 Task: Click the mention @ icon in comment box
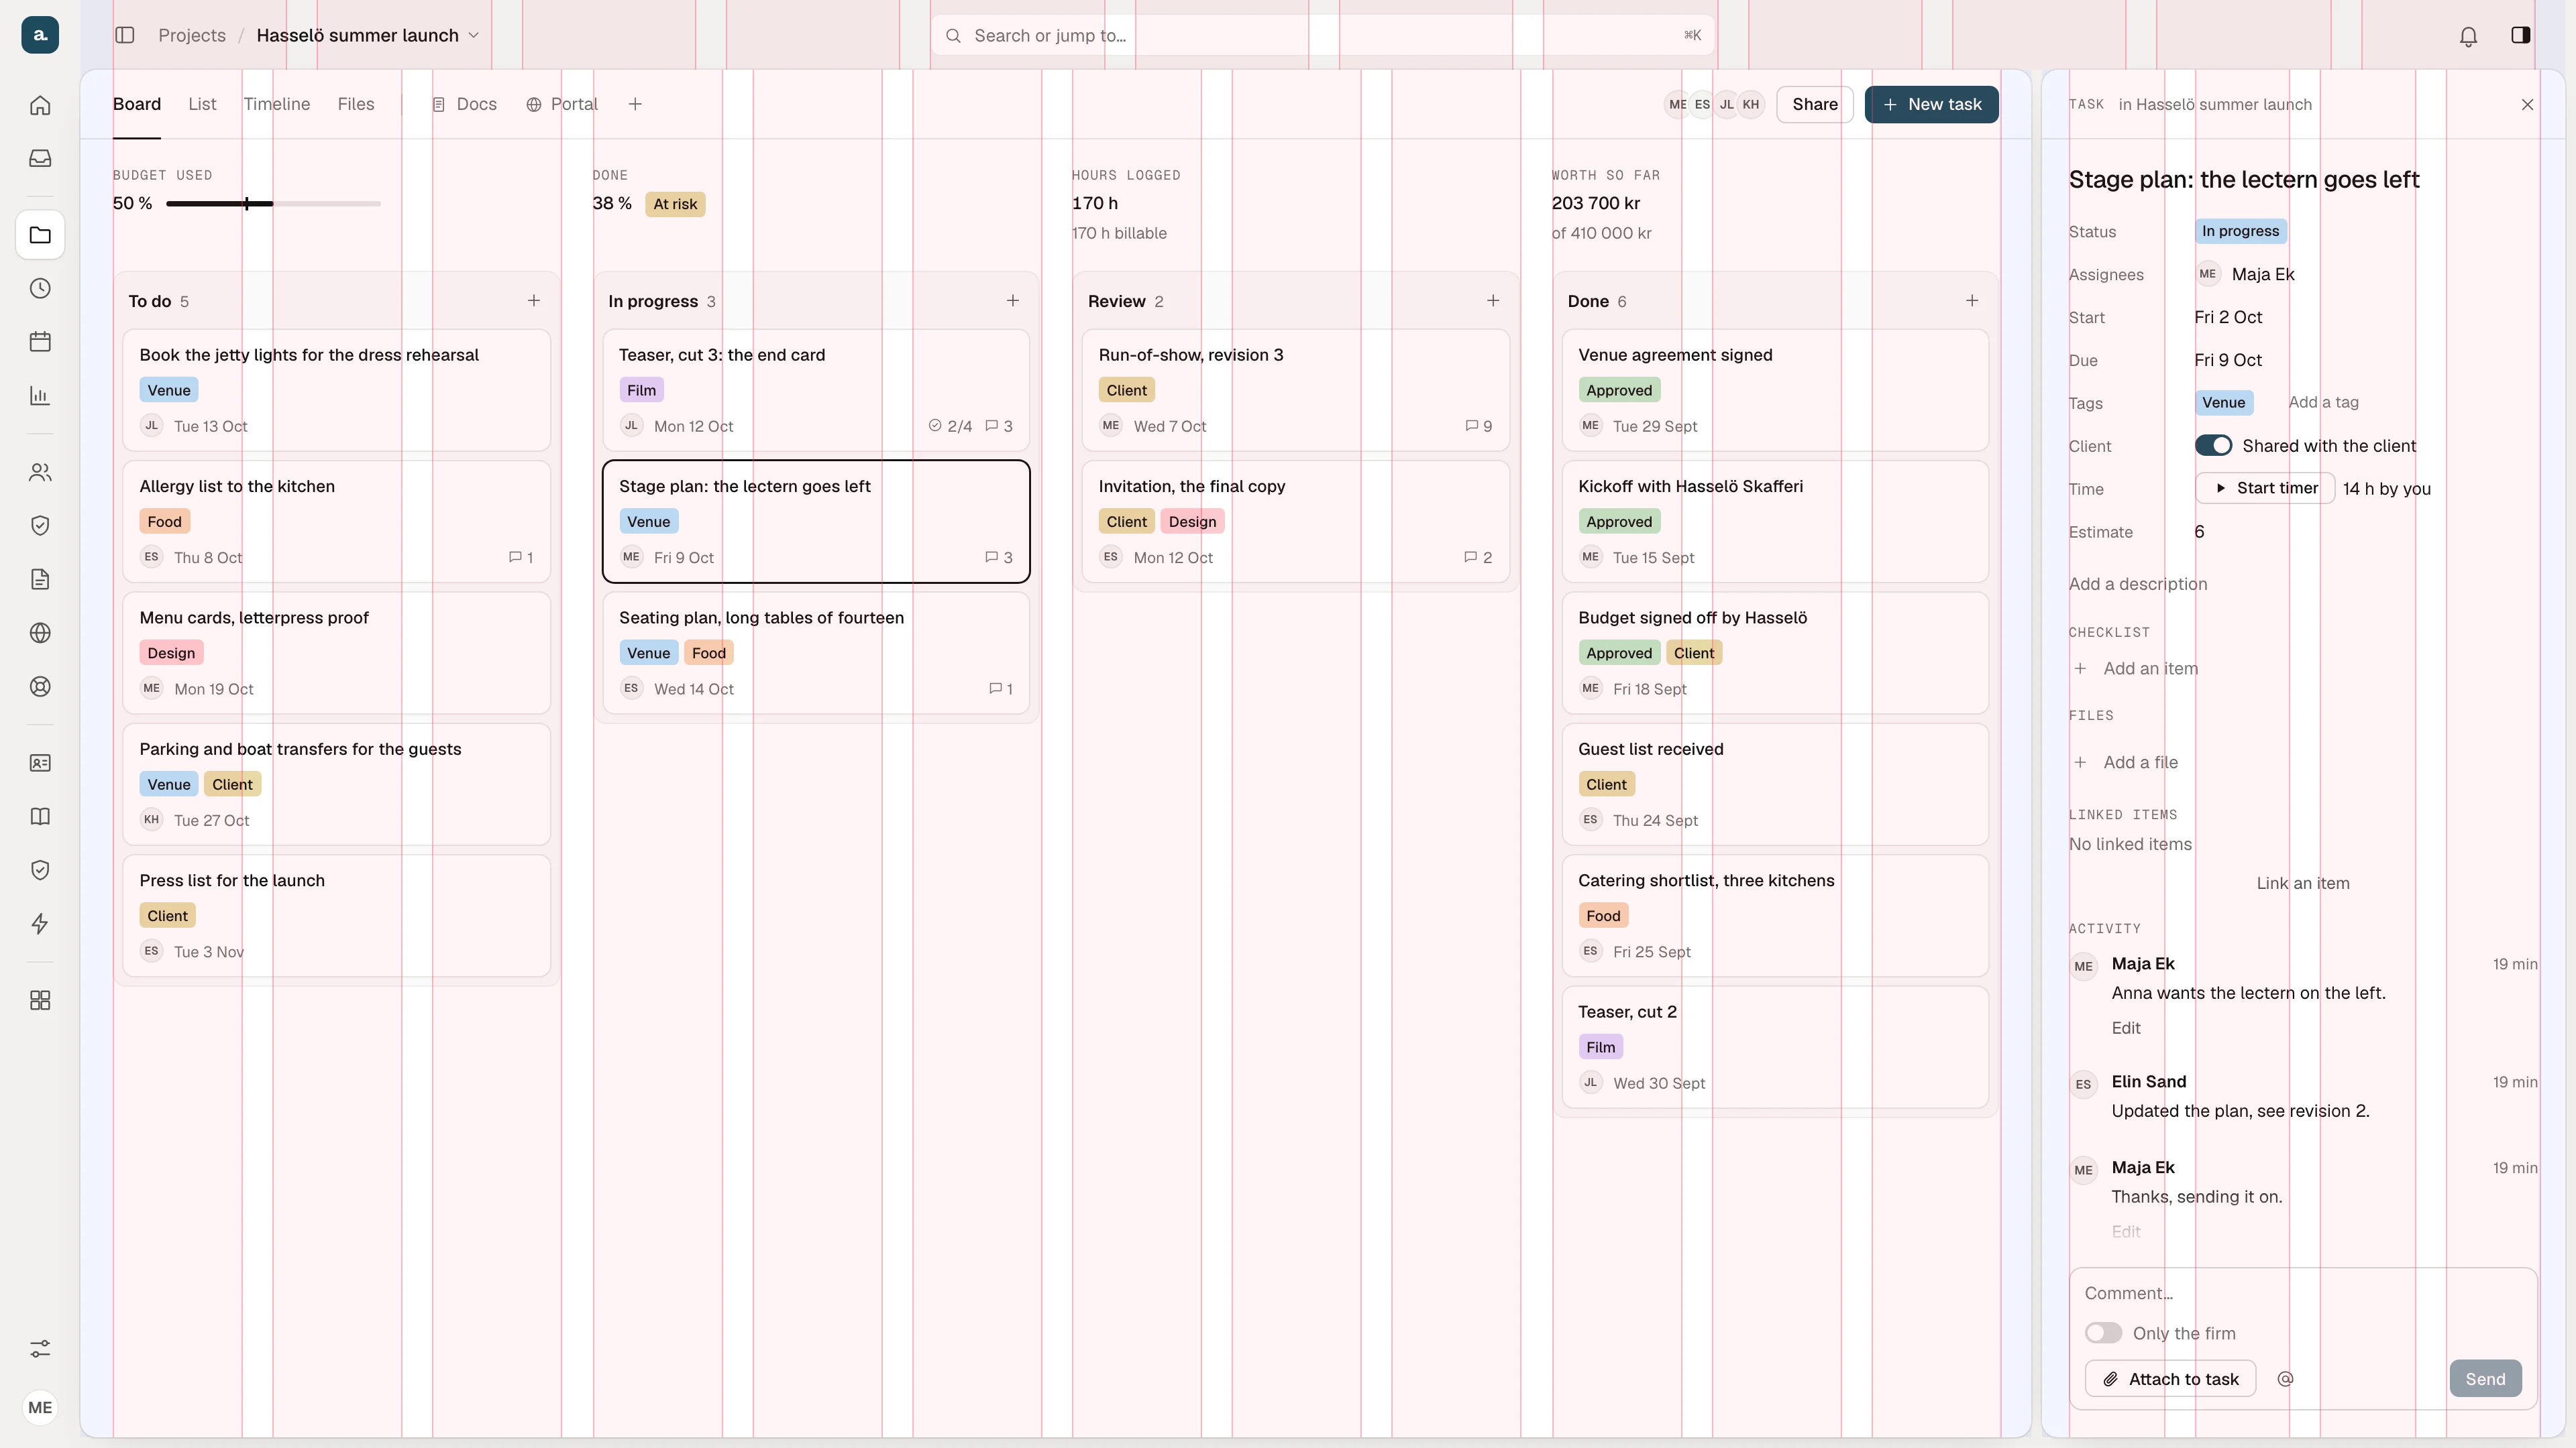coord(2285,1379)
